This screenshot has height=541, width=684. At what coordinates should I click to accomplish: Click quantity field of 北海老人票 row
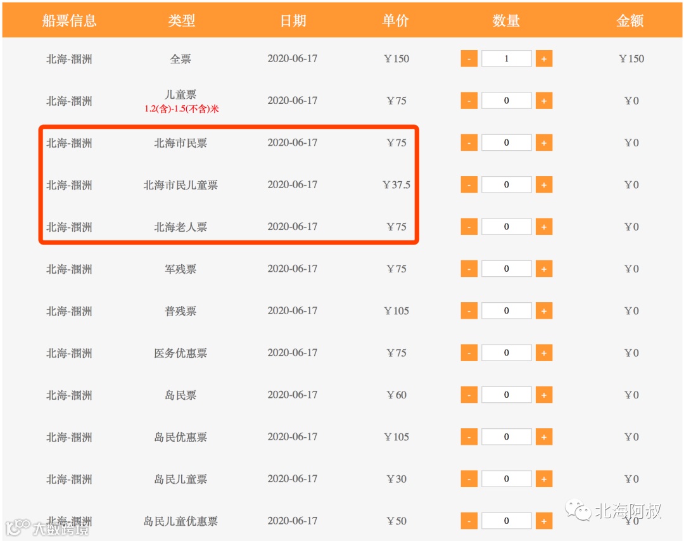[x=507, y=227]
